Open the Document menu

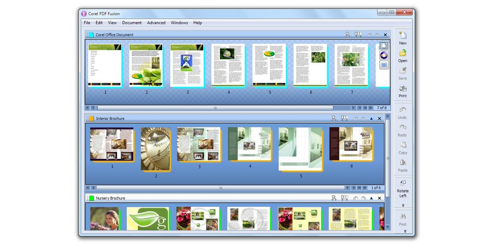tap(132, 23)
